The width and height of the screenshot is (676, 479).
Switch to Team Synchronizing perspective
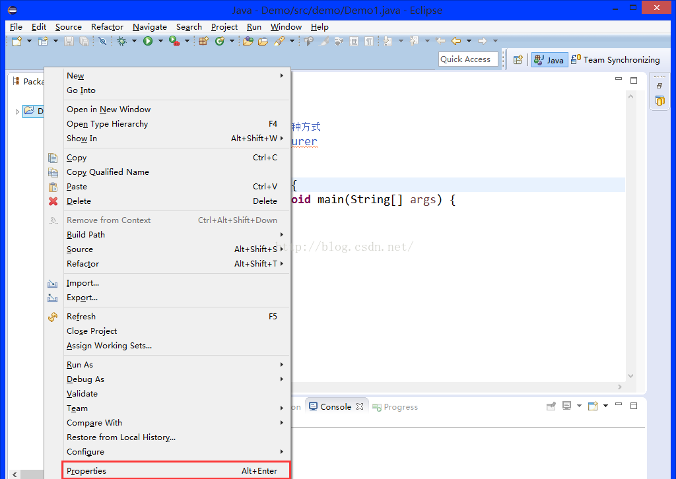[615, 59]
